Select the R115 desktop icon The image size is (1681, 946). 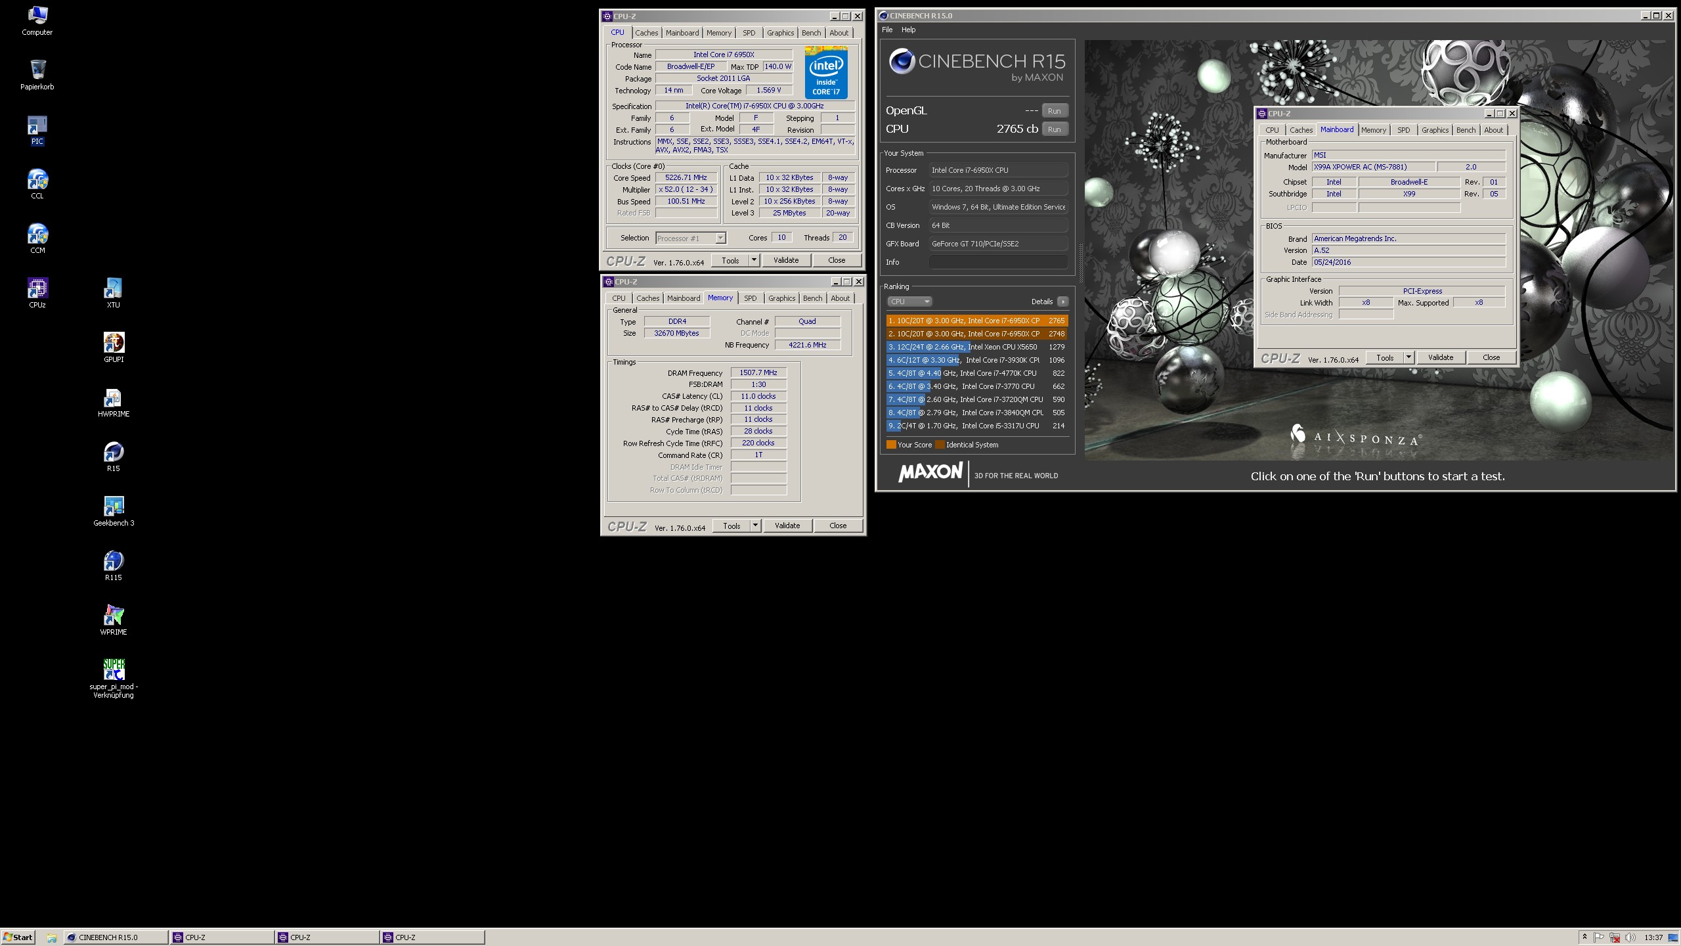tap(114, 566)
